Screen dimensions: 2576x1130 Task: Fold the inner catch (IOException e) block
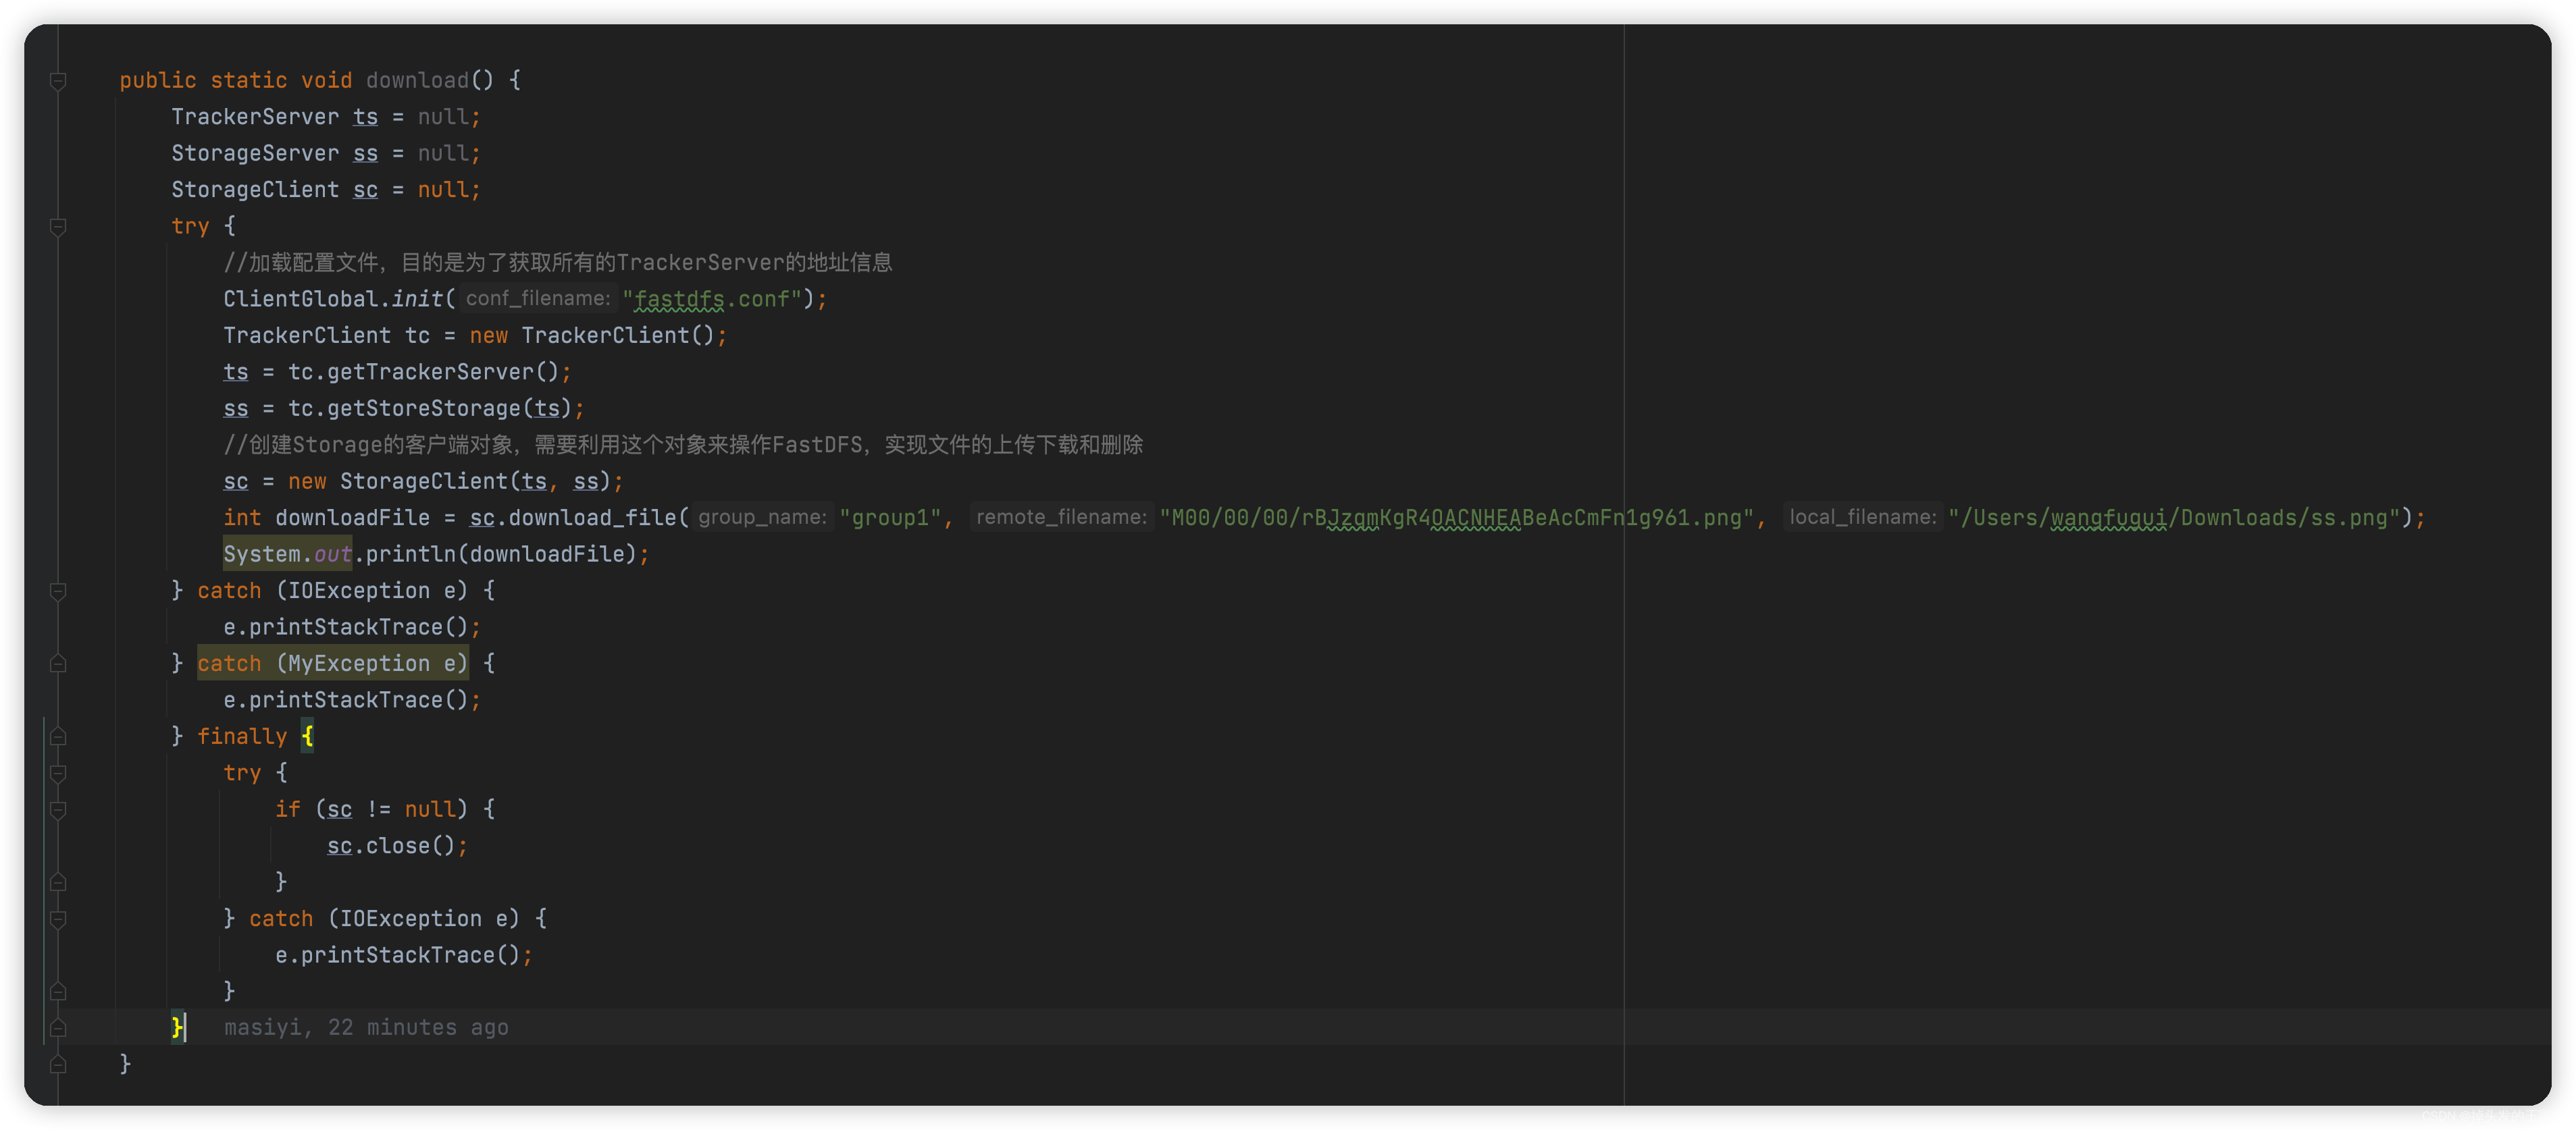tap(58, 919)
